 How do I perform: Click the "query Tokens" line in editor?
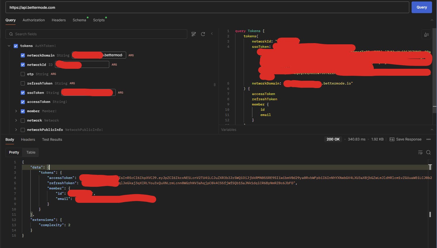250,31
